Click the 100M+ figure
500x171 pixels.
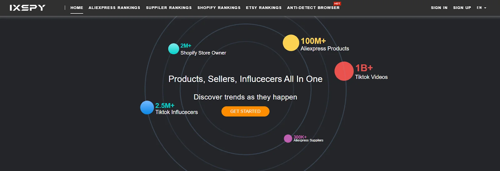(313, 41)
